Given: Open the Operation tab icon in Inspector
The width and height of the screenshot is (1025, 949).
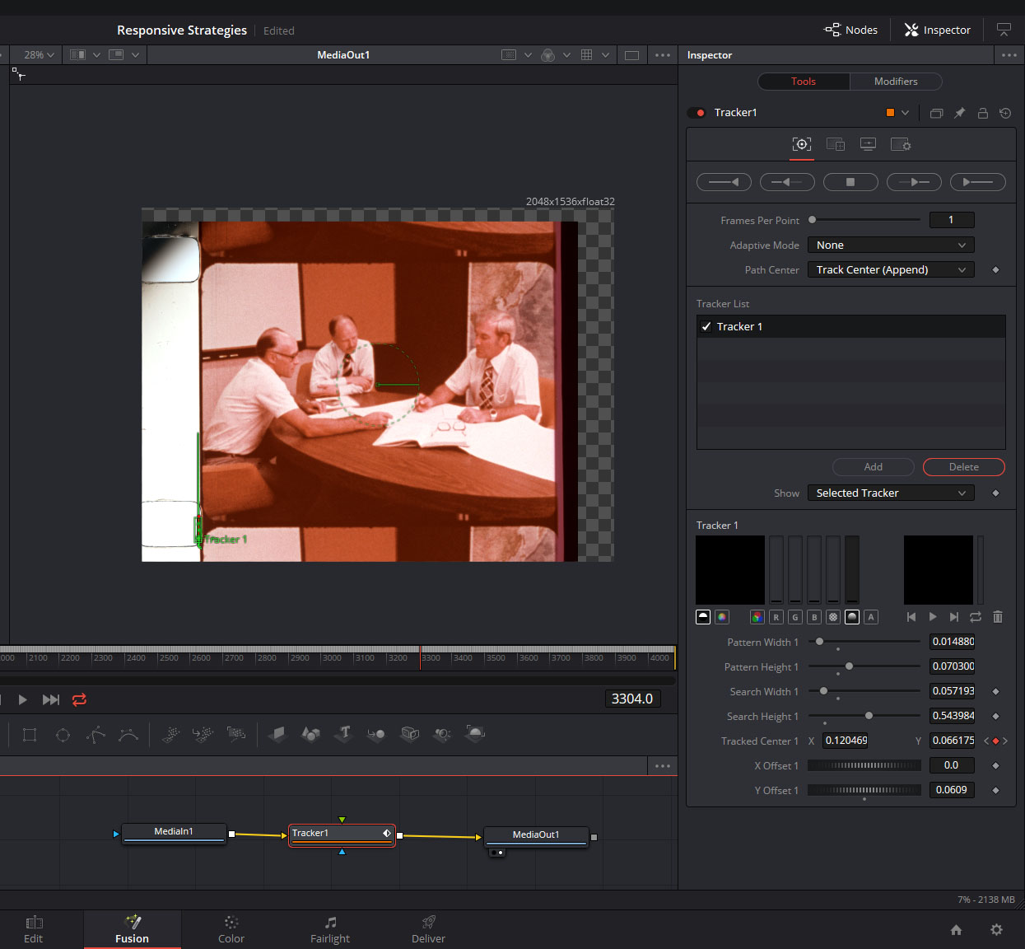Looking at the screenshot, I should pyautogui.click(x=836, y=144).
